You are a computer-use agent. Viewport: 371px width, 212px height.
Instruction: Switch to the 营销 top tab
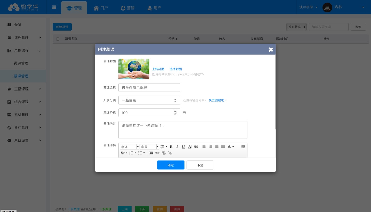pos(127,8)
